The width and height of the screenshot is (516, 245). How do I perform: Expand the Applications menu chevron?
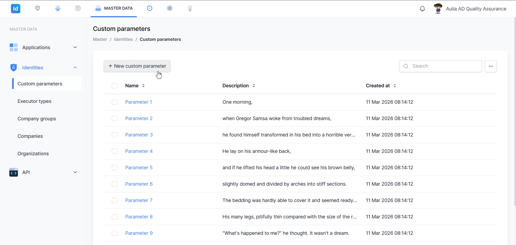75,48
